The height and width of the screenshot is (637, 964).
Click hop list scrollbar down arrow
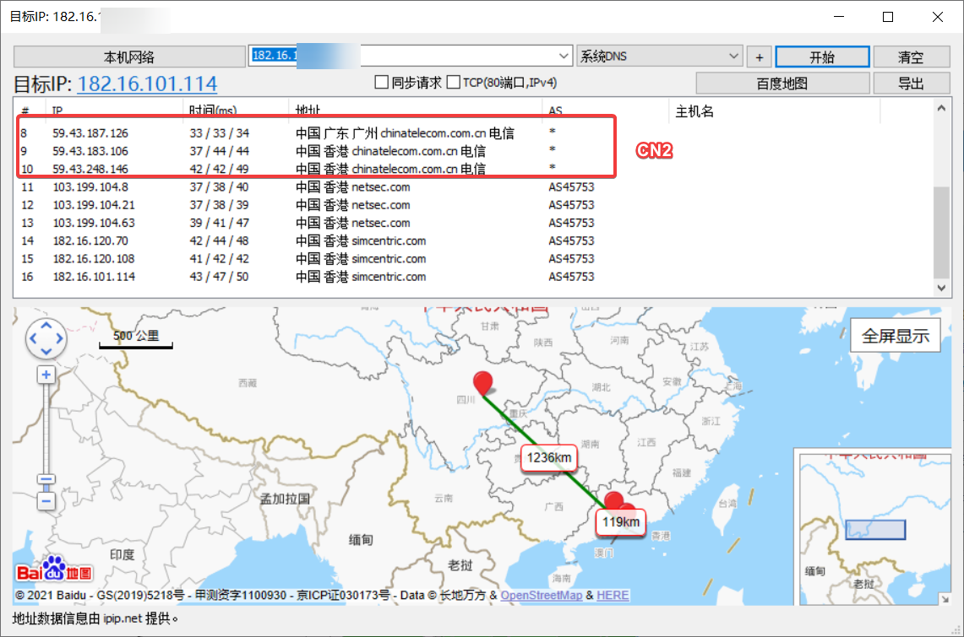940,287
